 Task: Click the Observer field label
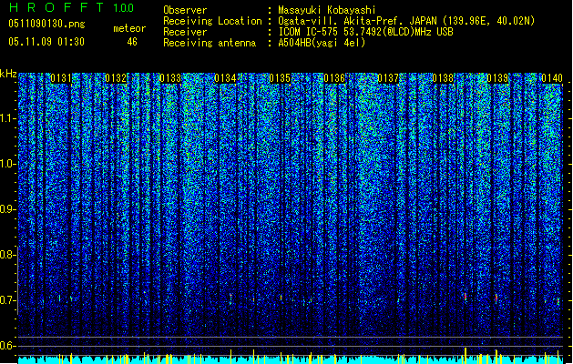click(x=185, y=10)
